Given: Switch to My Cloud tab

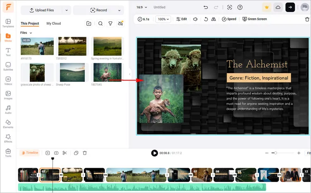Looking at the screenshot, I should click(53, 24).
